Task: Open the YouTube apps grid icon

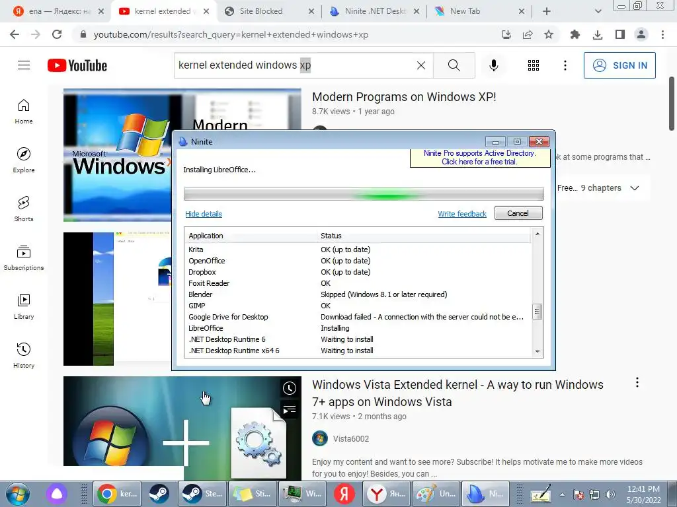Action: coord(534,65)
